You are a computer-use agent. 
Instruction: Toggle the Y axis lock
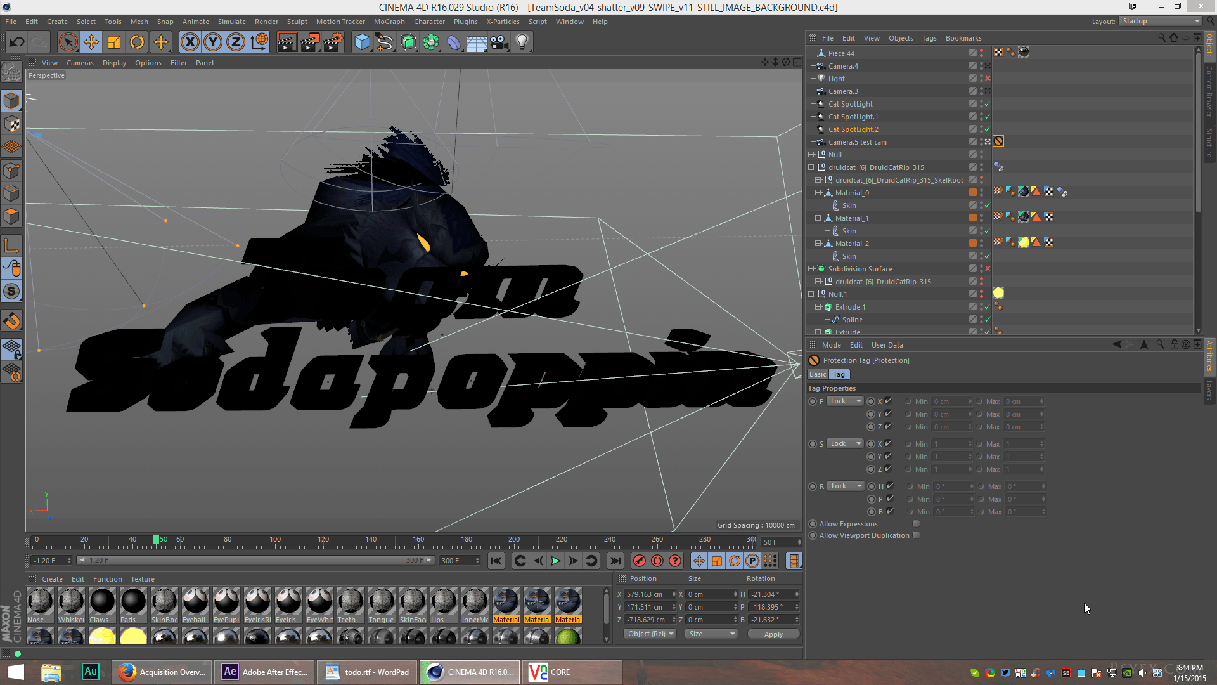tap(213, 42)
